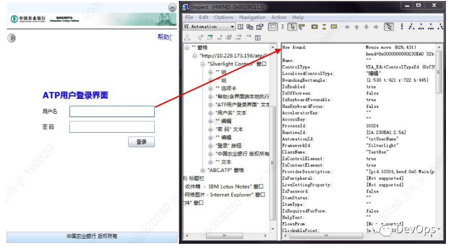The image size is (450, 250).
Task: Open the Options menu
Action: click(x=223, y=17)
